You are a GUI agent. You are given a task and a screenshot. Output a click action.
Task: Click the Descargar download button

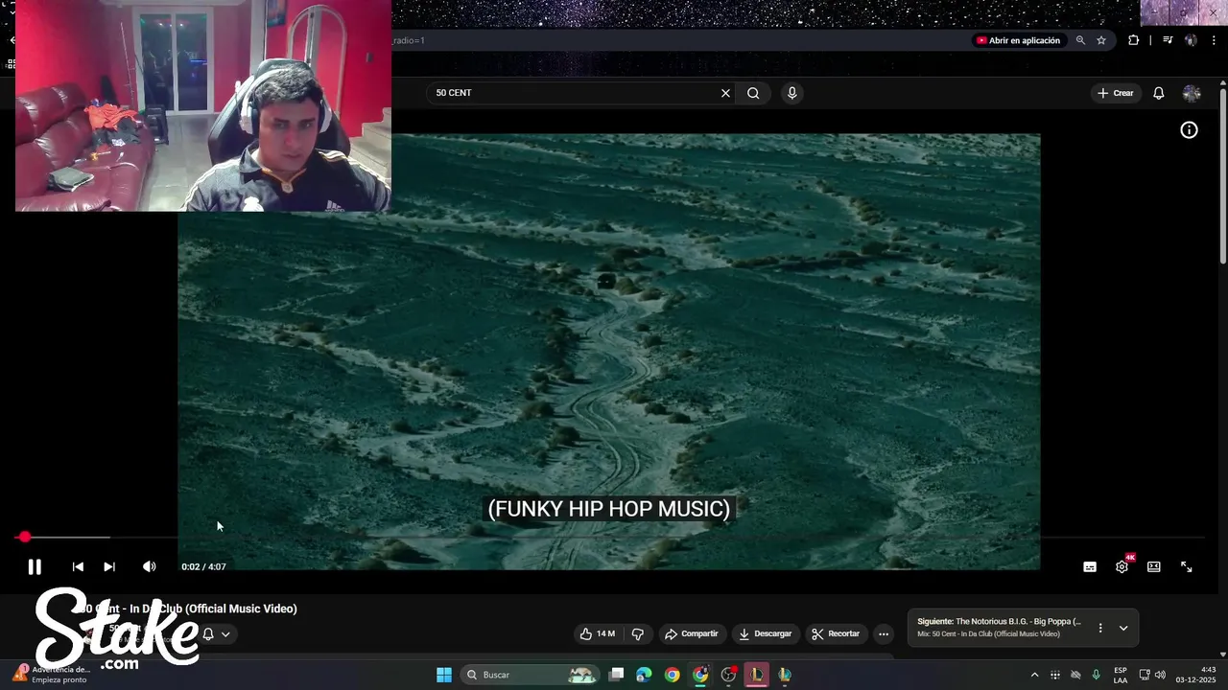(x=765, y=633)
